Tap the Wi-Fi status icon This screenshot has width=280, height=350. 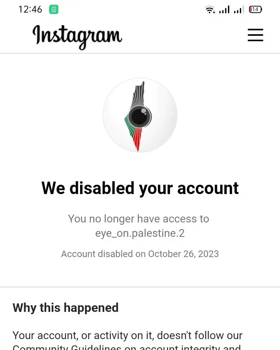210,10
